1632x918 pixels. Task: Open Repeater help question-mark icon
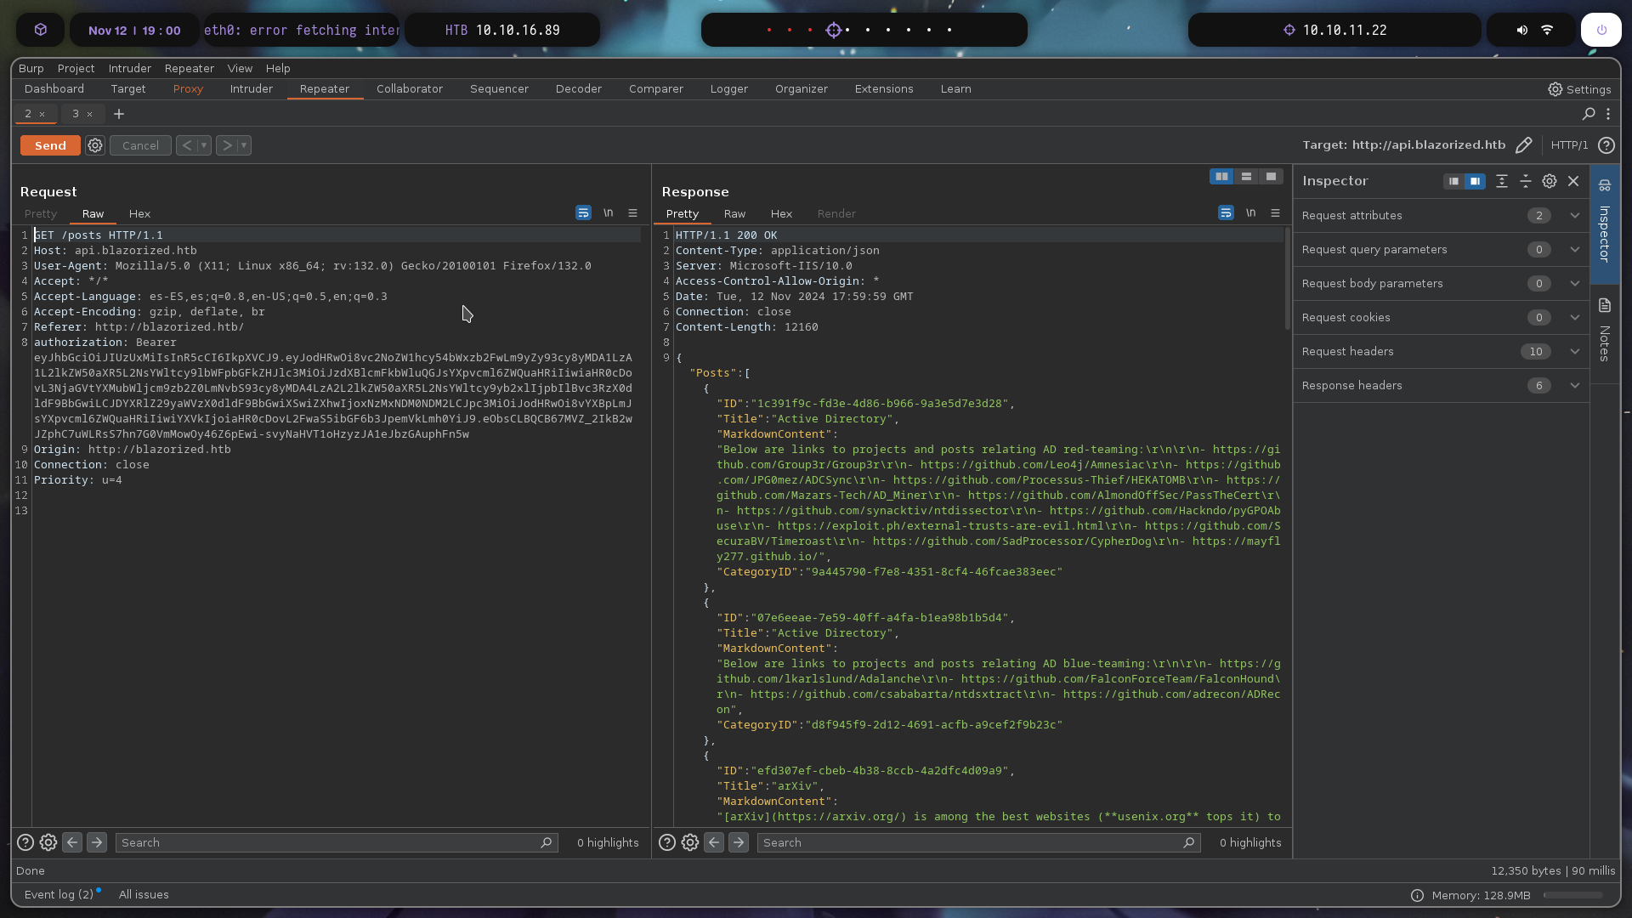(x=1606, y=145)
